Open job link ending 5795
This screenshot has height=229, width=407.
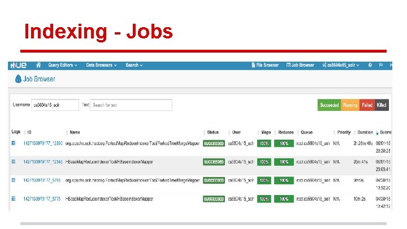coord(42,180)
